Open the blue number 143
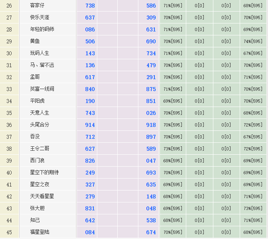 coord(90,53)
